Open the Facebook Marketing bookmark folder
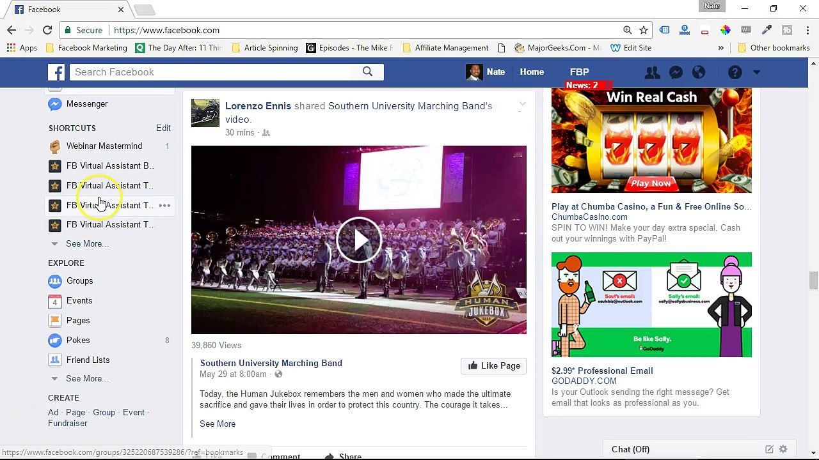The image size is (819, 460). [x=86, y=48]
